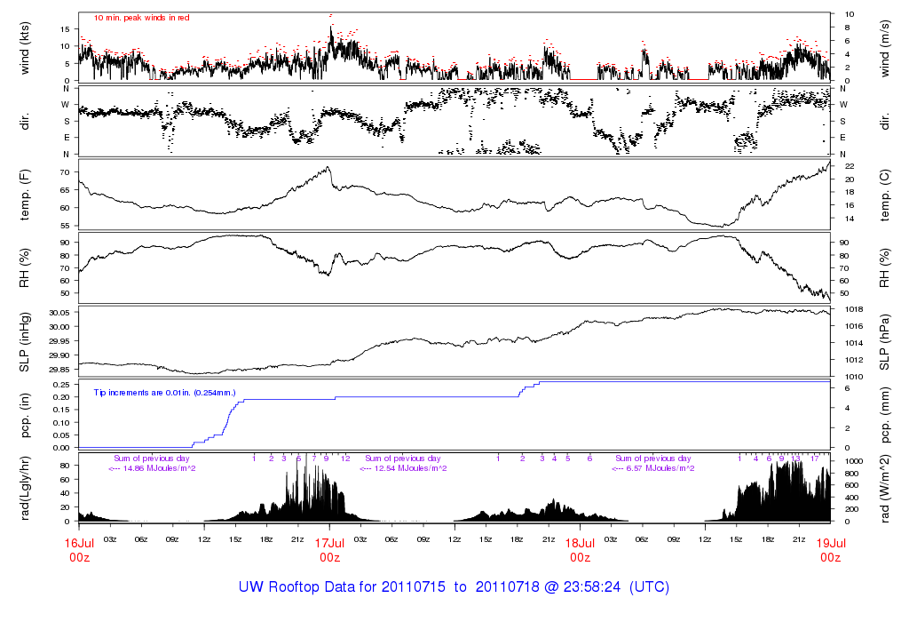
Task: Click the '14.86 MJoules/m^2' radiation sum
Action: (159, 468)
